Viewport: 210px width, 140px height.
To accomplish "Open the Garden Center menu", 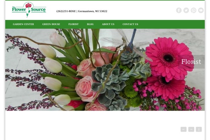I will [23, 24].
